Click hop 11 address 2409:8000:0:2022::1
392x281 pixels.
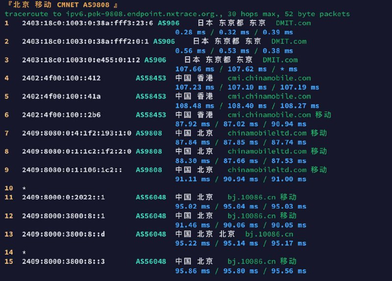click(64, 197)
